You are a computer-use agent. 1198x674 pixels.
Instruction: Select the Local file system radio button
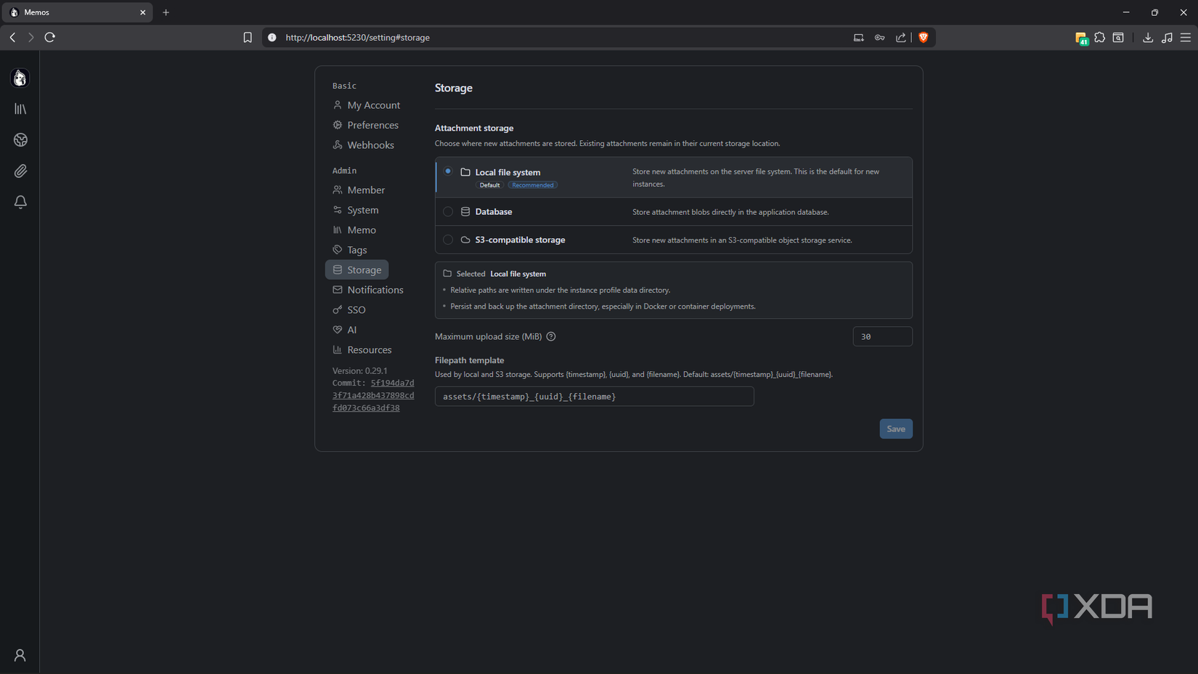point(448,171)
